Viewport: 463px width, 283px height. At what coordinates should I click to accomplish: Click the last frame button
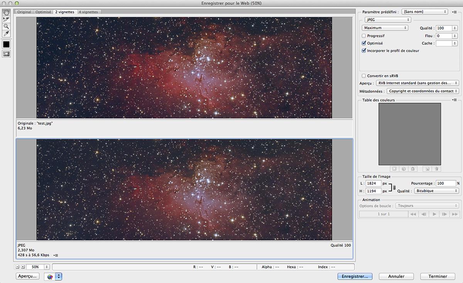point(455,214)
